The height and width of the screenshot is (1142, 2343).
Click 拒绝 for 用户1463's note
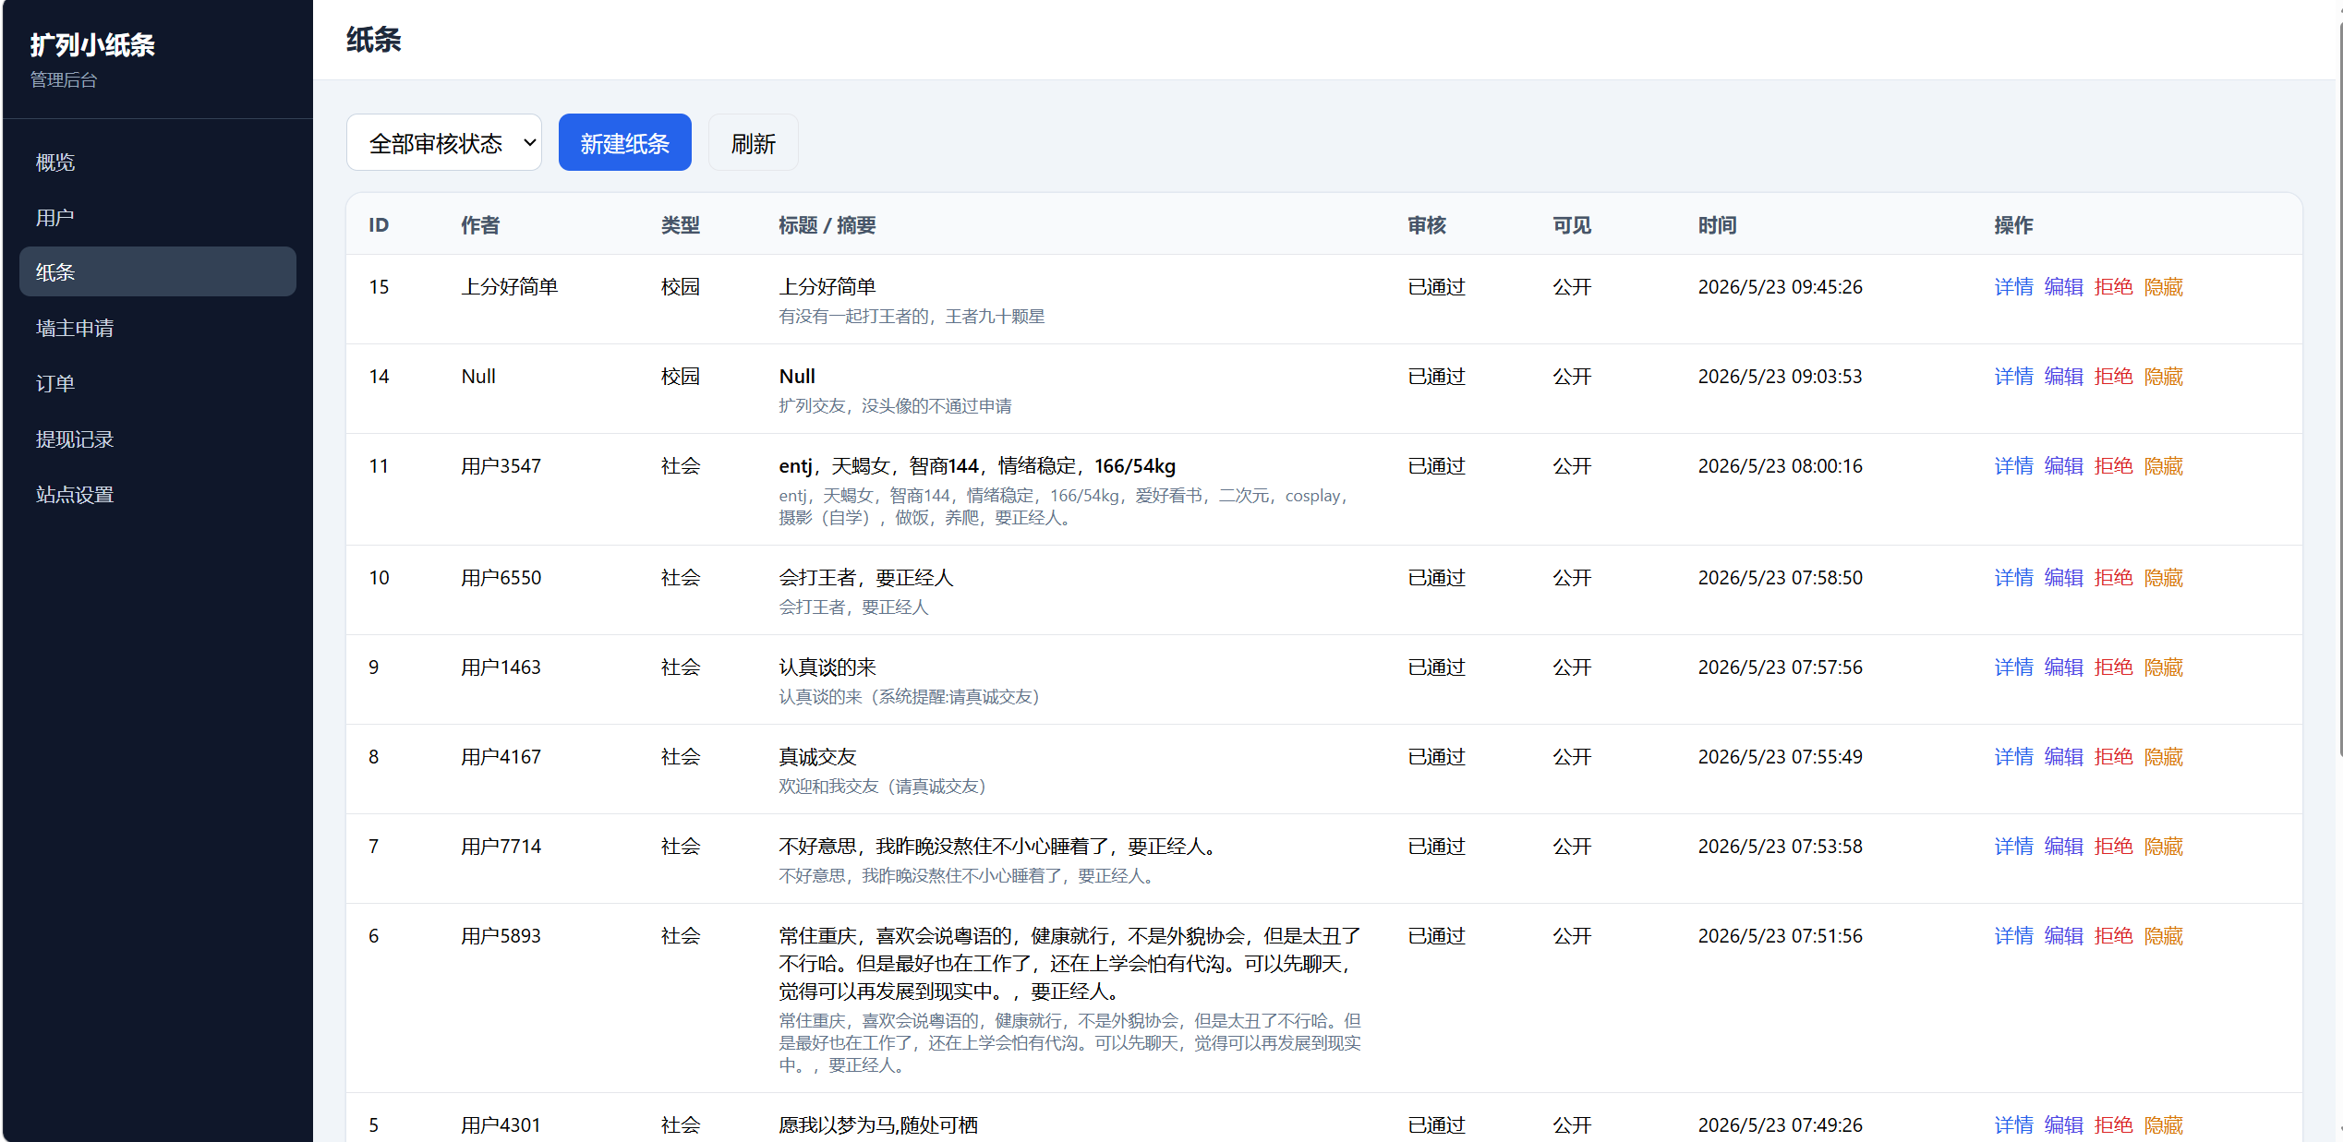click(x=2113, y=667)
